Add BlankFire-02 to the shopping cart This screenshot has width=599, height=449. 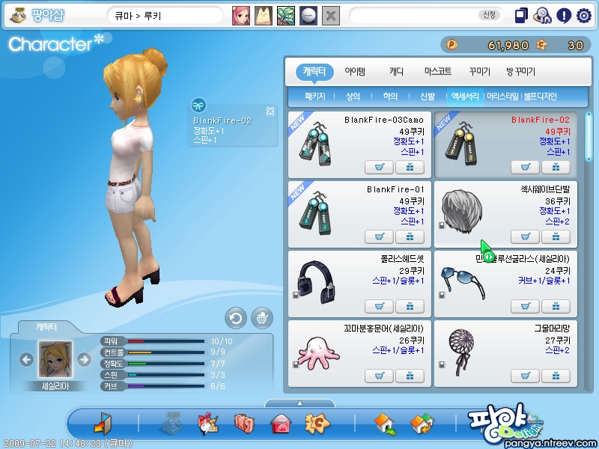pyautogui.click(x=525, y=167)
